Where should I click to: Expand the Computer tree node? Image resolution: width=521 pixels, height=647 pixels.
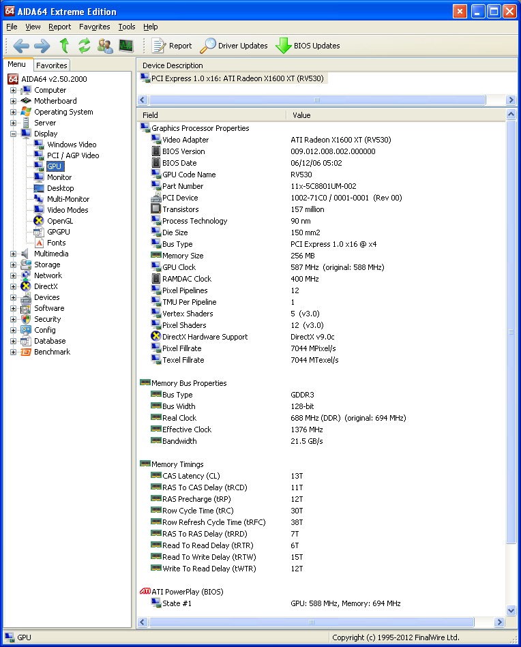point(13,91)
